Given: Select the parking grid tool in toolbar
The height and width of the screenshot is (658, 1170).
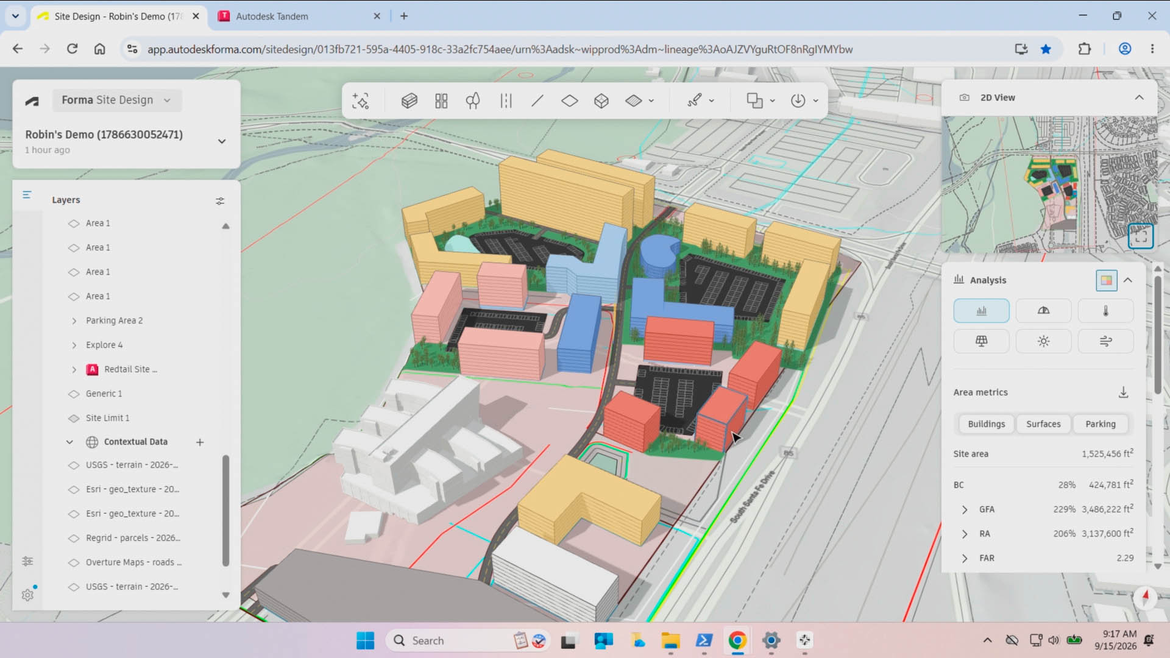Looking at the screenshot, I should point(441,101).
